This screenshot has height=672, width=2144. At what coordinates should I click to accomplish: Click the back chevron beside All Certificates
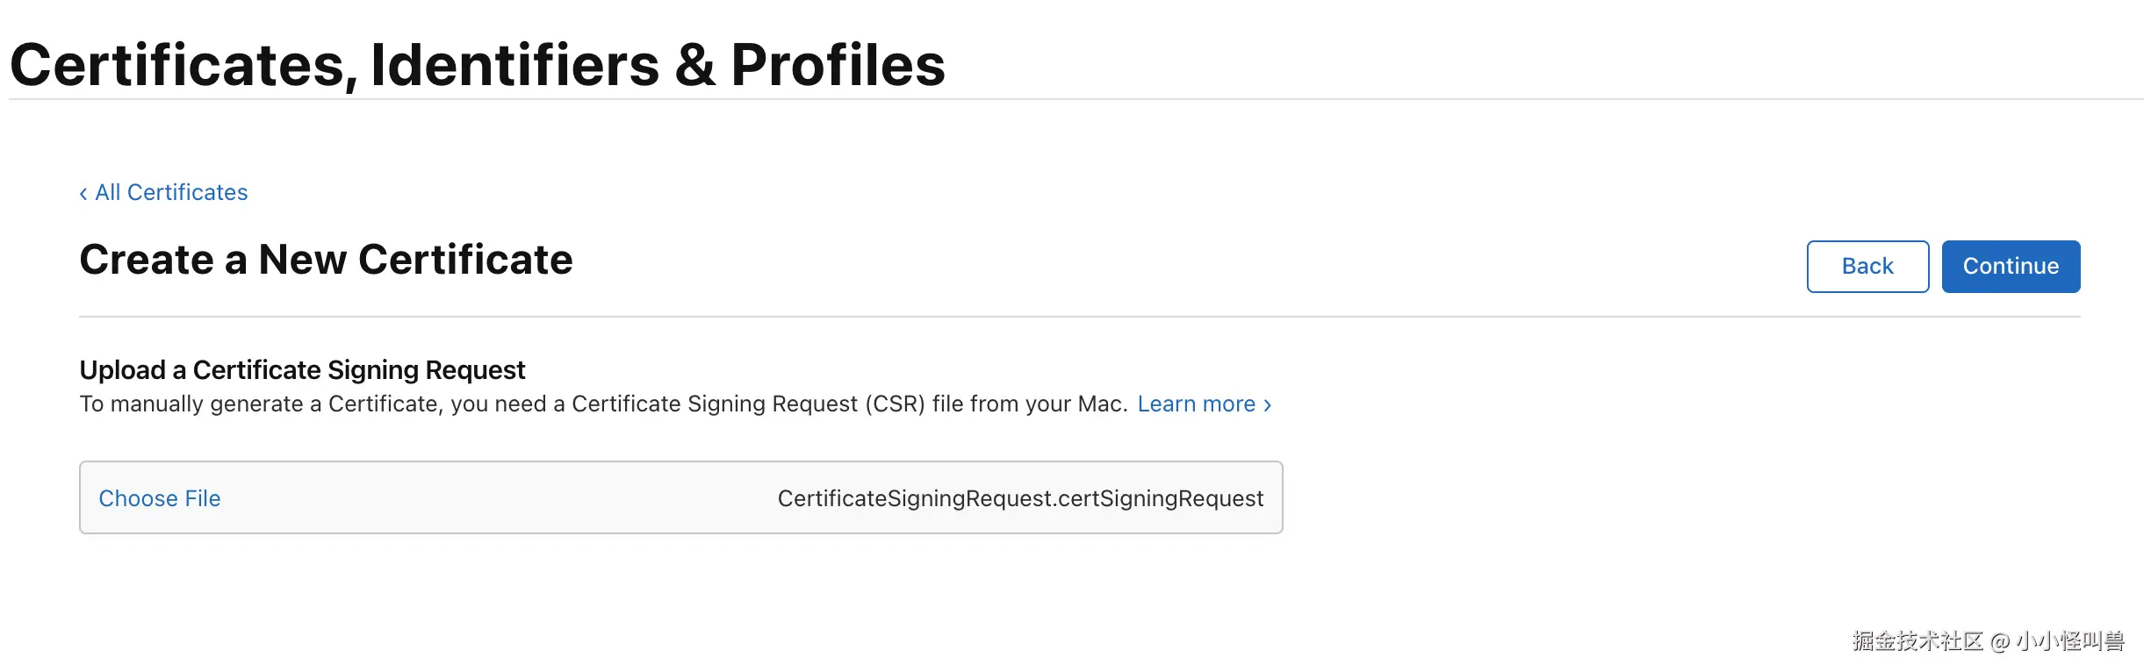click(x=83, y=193)
